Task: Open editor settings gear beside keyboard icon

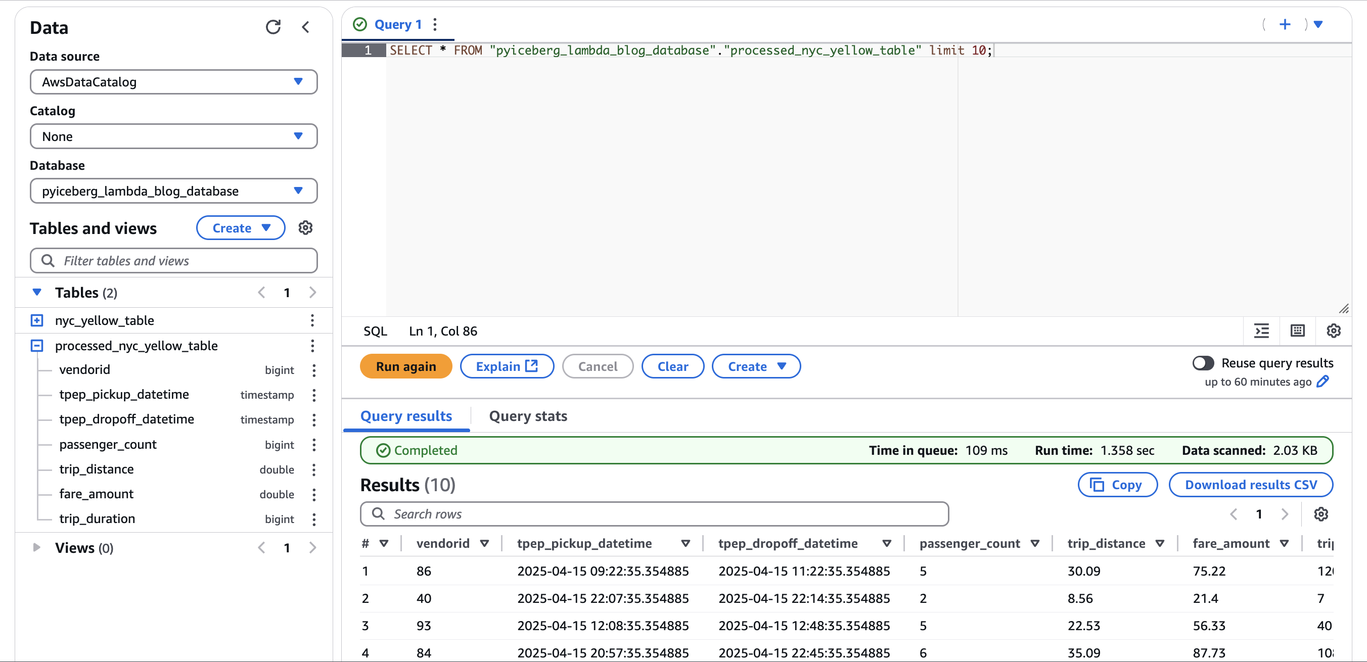Action: click(1334, 330)
